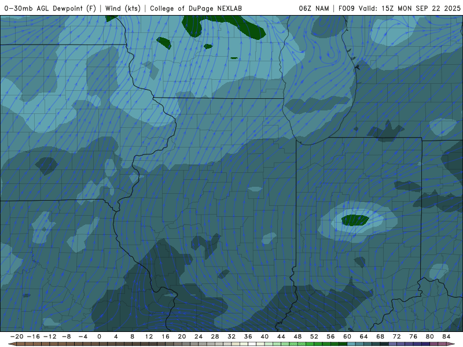This screenshot has width=463, height=347.
Task: Click the 60 label on the dewpoint legend
Action: (x=347, y=337)
